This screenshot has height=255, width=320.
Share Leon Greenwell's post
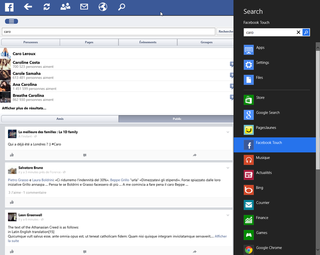point(195,252)
